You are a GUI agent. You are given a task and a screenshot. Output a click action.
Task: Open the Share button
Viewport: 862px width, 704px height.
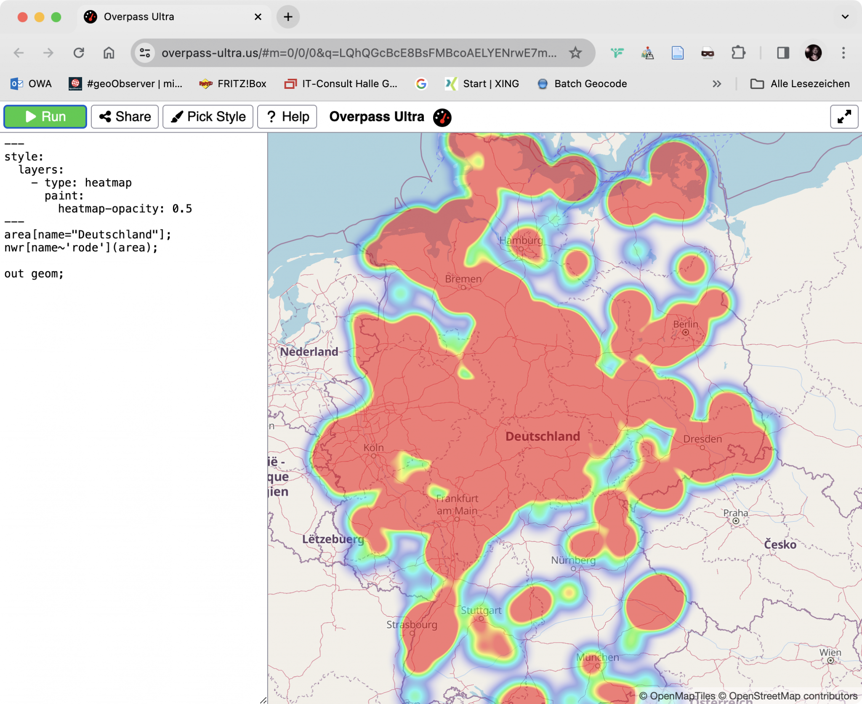[x=125, y=117]
